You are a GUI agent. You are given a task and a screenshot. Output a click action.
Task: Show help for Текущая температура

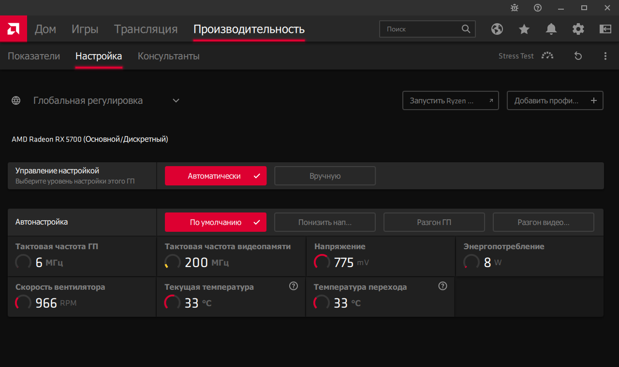(294, 286)
